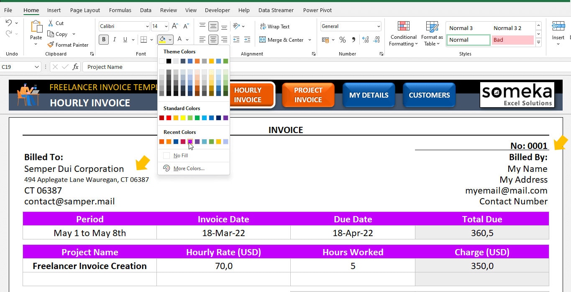Click the Paste clipboard icon
This screenshot has width=571, height=292.
(x=36, y=26)
